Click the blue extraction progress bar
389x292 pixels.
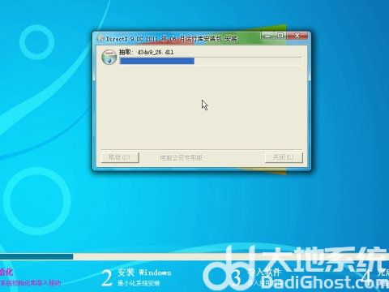211,61
